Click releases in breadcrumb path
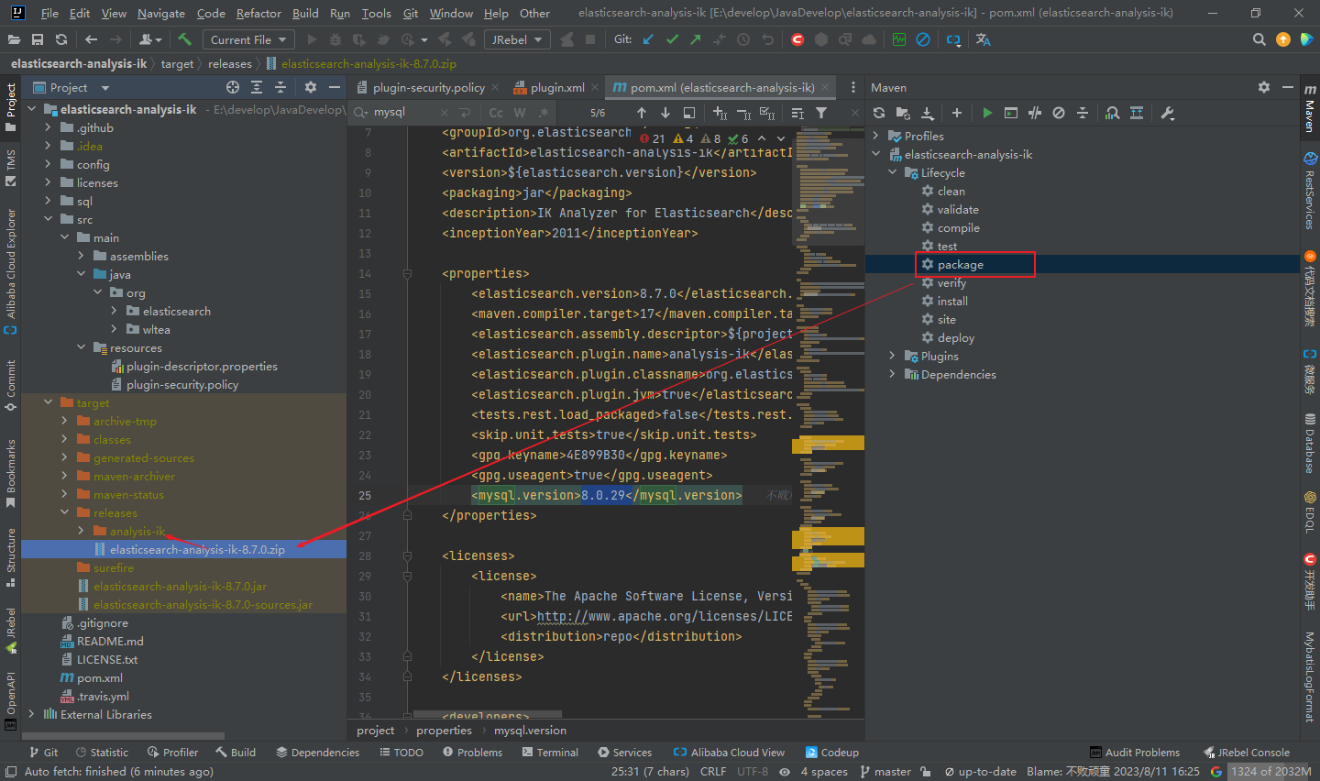 (x=229, y=63)
